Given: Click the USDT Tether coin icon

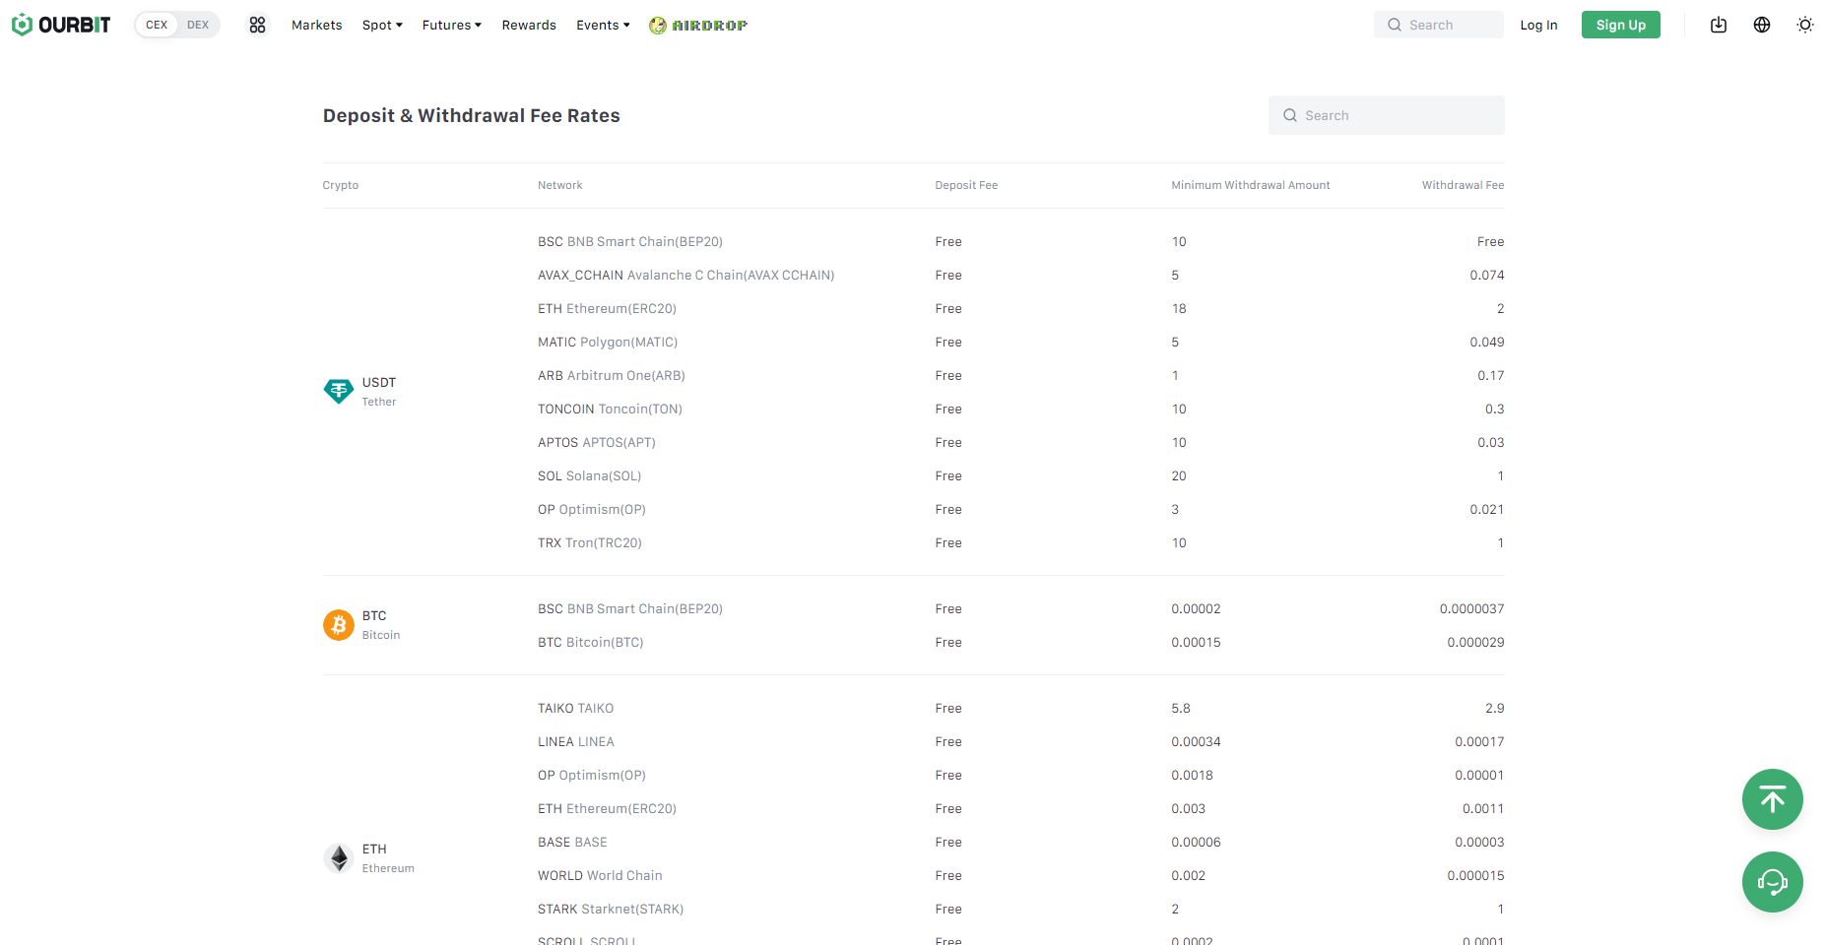Looking at the screenshot, I should pyautogui.click(x=339, y=391).
